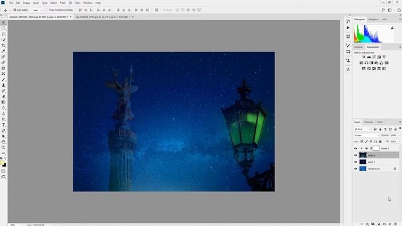The height and width of the screenshot is (226, 402).
Task: Select the Zoom tool
Action: (3, 148)
